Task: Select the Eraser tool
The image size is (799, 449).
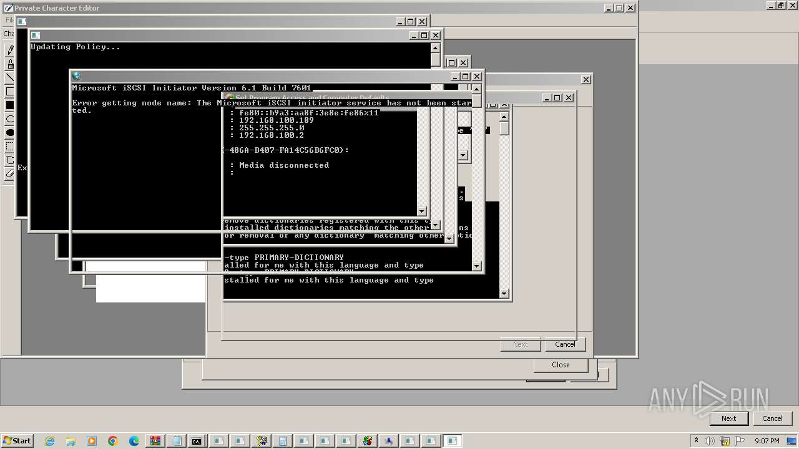Action: [9, 174]
